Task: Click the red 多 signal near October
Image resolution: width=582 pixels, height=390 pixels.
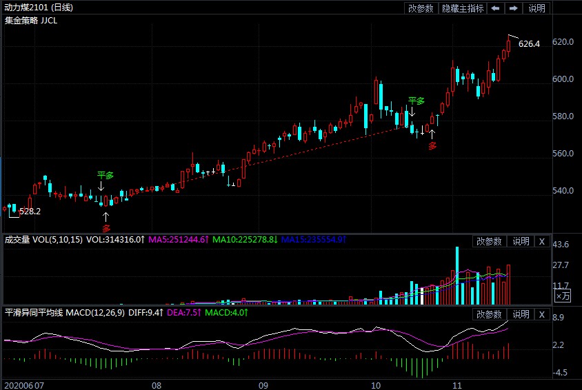Action: 432,145
